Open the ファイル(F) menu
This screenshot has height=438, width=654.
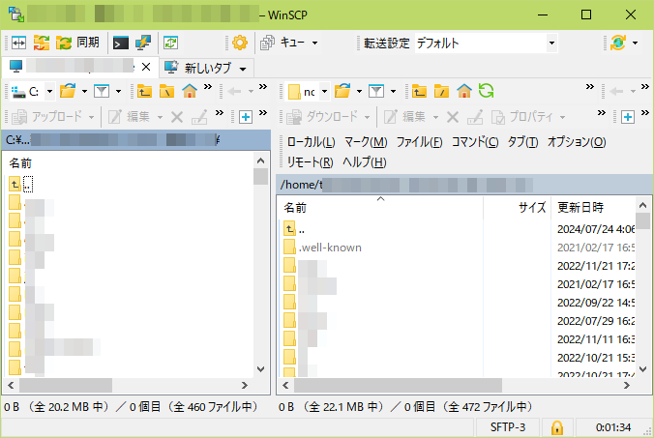coord(419,142)
